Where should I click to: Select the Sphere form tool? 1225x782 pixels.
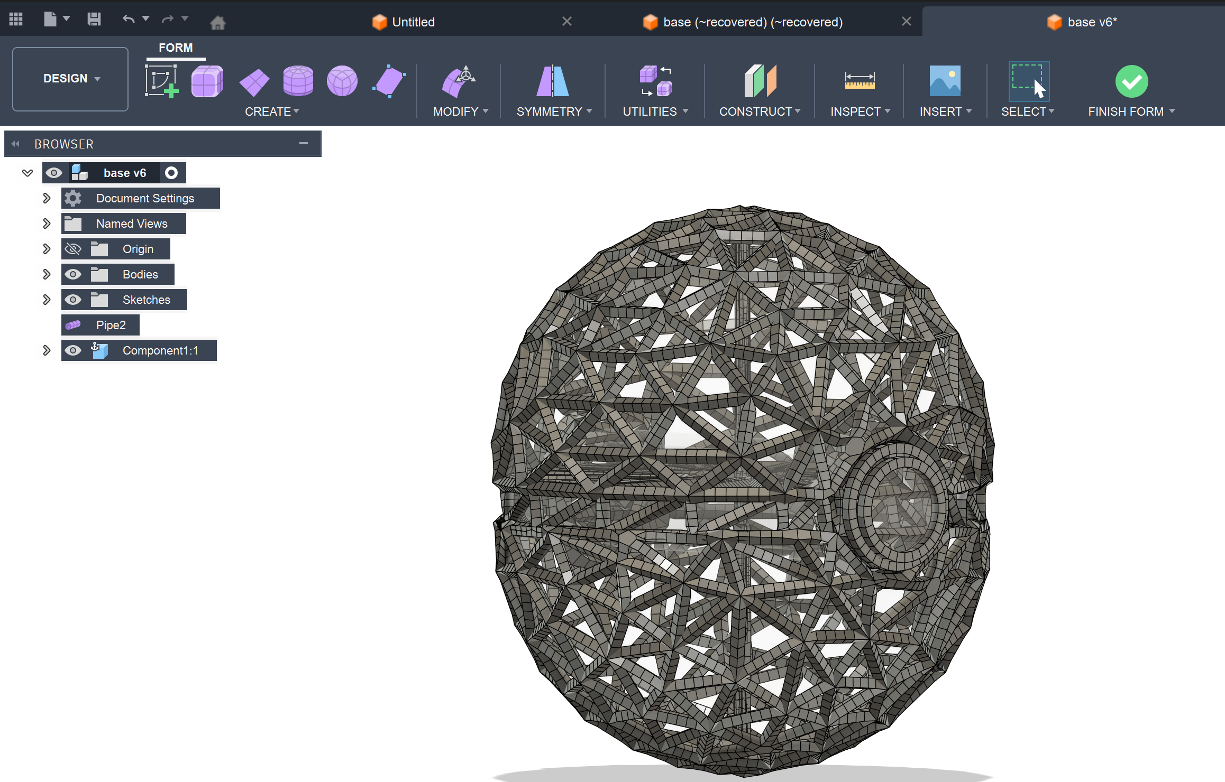click(x=342, y=81)
